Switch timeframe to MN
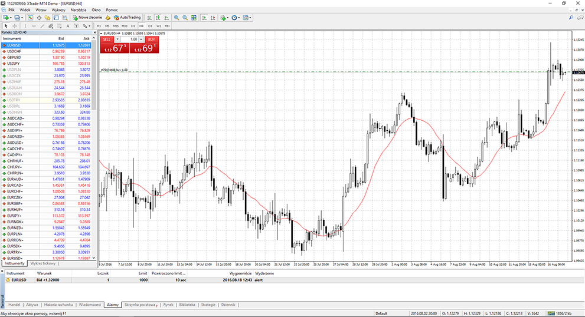The width and height of the screenshot is (585, 317). 167,26
